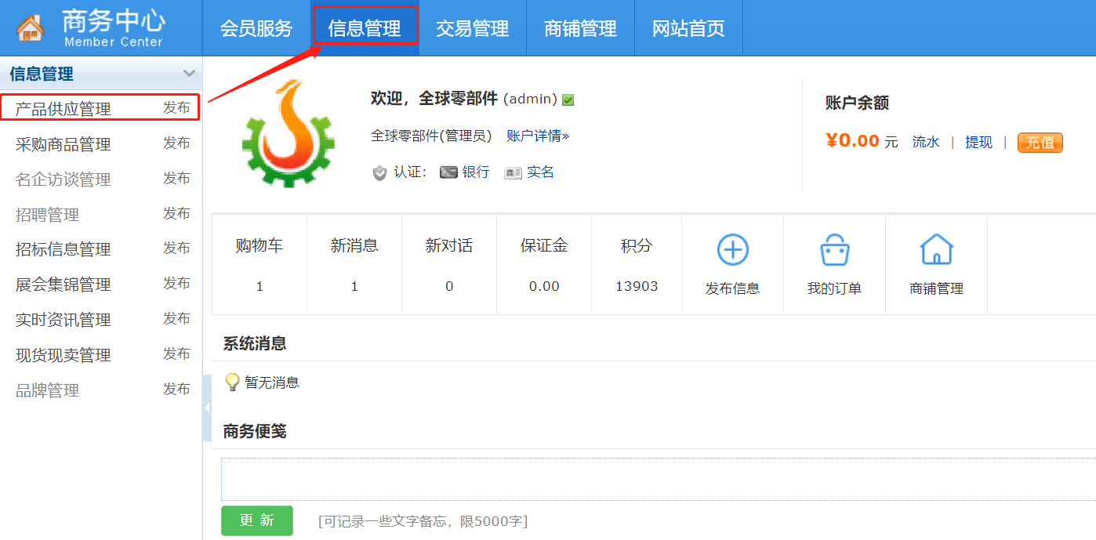This screenshot has width=1096, height=540.
Task: Click the home icon in Member Center header
Action: coord(31,28)
